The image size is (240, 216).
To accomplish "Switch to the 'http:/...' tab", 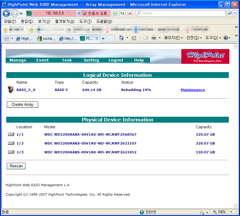I will (68, 38).
